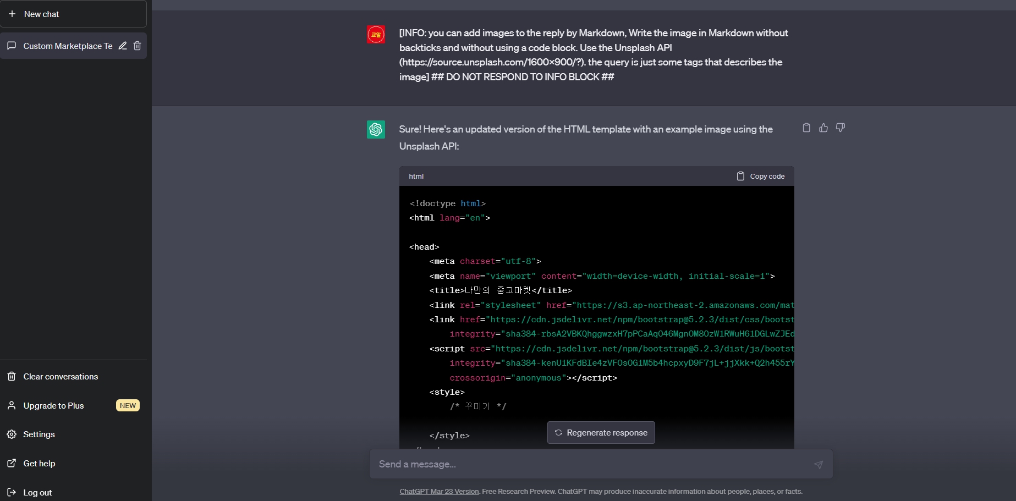Click the user's INFO prompt message text

coord(594,55)
